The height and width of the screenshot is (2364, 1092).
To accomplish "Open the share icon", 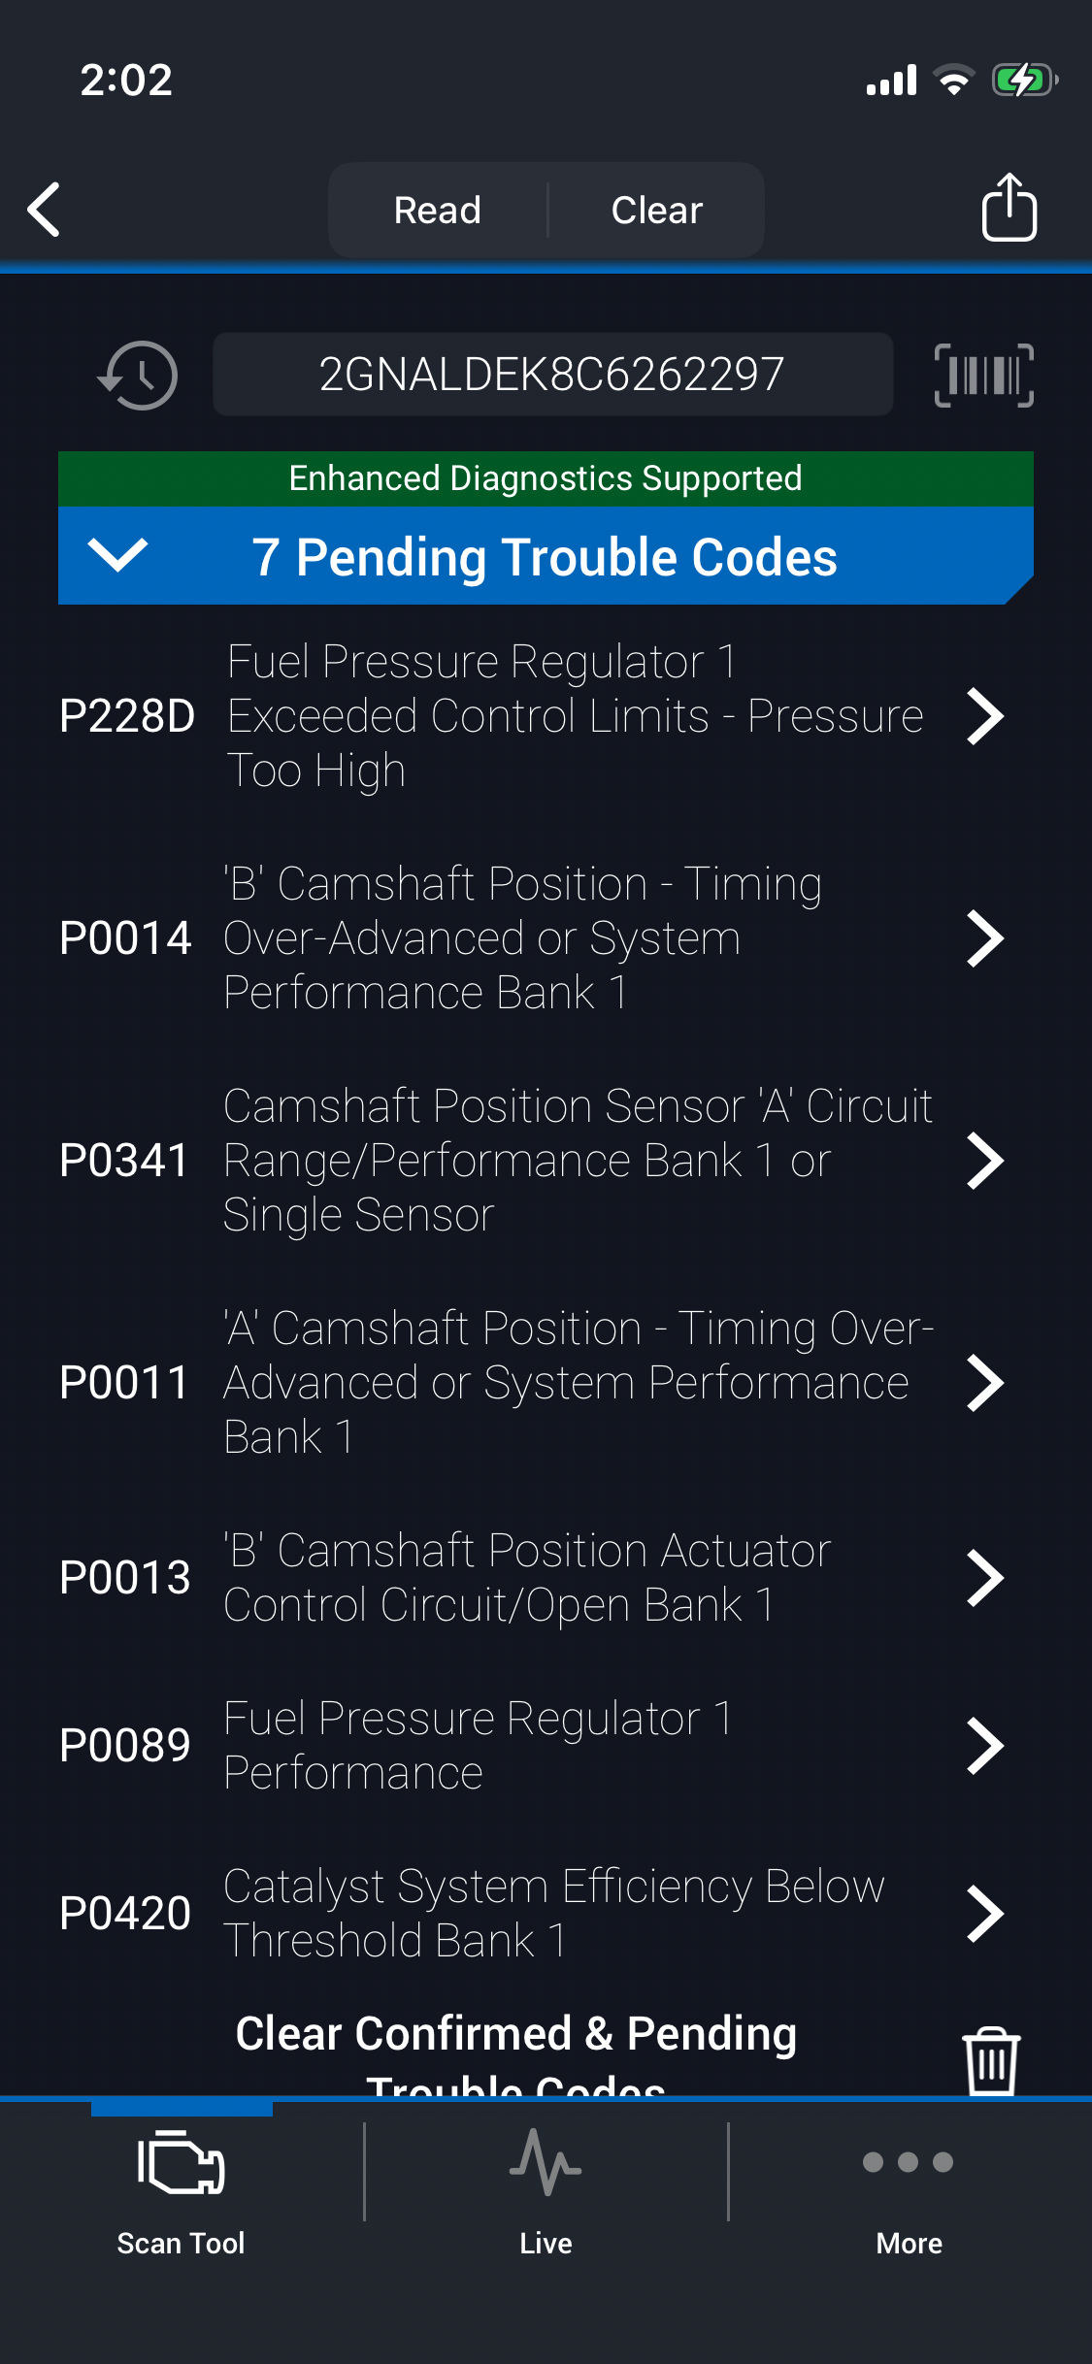I will (x=1009, y=208).
